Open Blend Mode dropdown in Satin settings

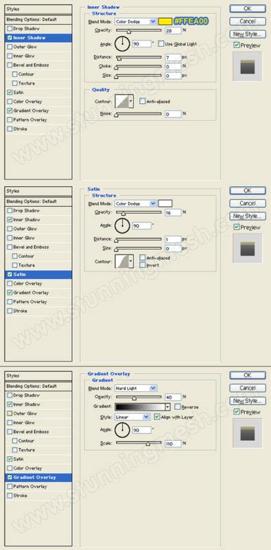pos(136,203)
